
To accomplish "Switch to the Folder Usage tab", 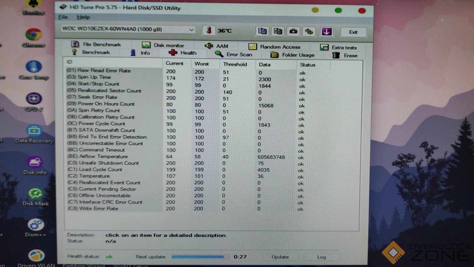I will [292, 55].
